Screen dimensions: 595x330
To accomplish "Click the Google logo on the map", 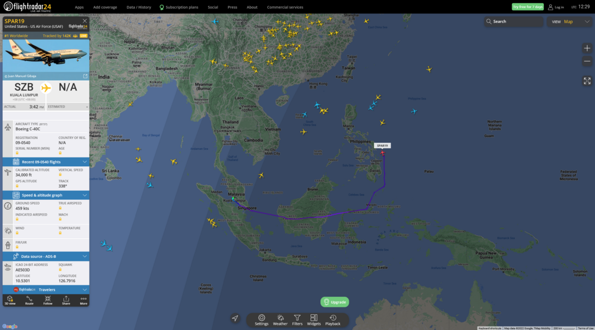I will click(x=10, y=326).
